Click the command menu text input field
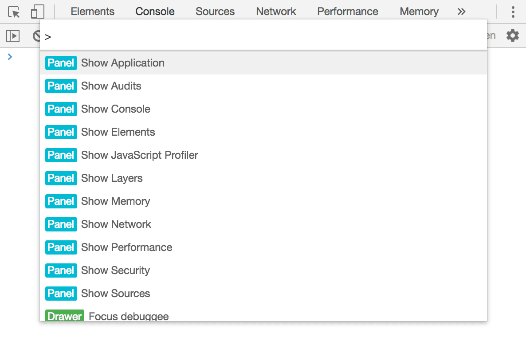The image size is (526, 337). (222, 37)
